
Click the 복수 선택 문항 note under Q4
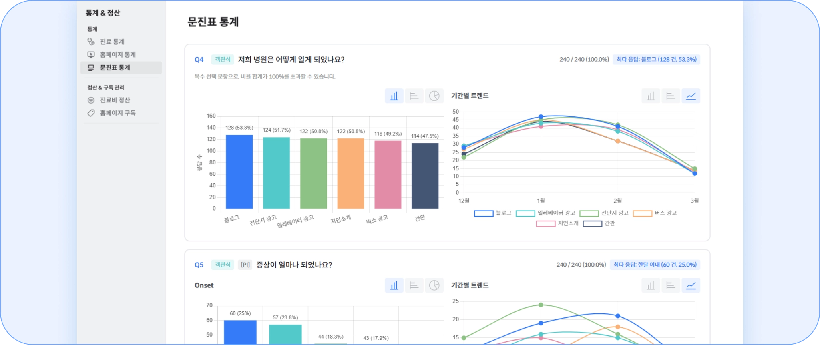(x=265, y=76)
